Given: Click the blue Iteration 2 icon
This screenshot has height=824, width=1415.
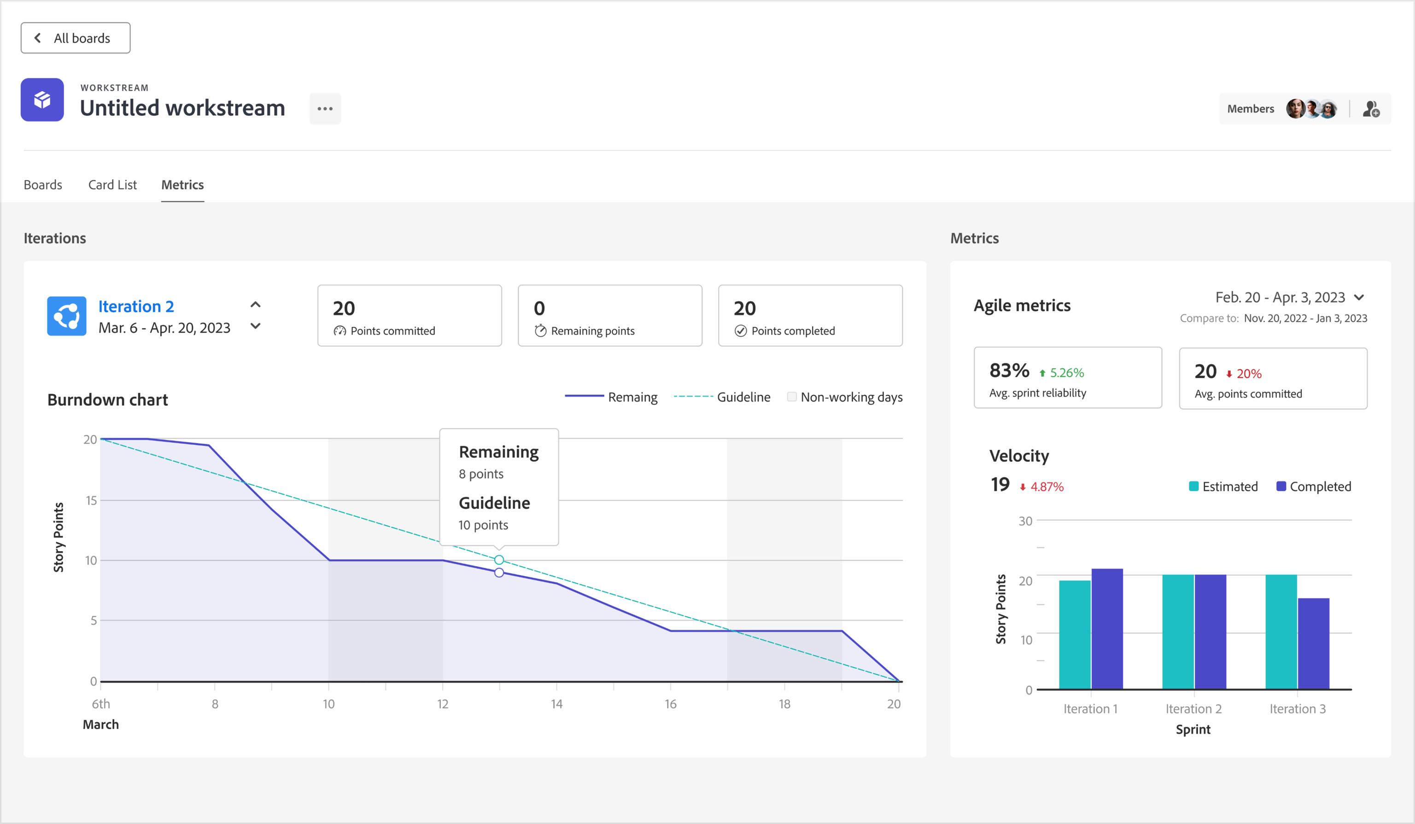Looking at the screenshot, I should coord(67,316).
